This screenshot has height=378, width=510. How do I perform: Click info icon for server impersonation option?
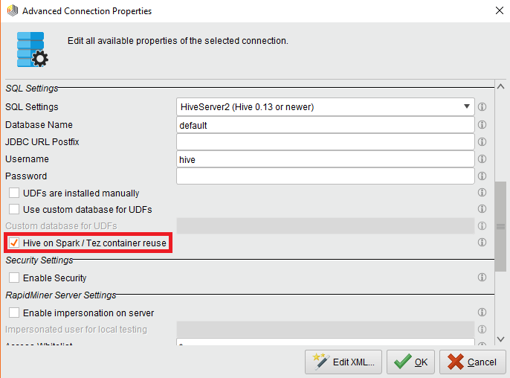[482, 313]
